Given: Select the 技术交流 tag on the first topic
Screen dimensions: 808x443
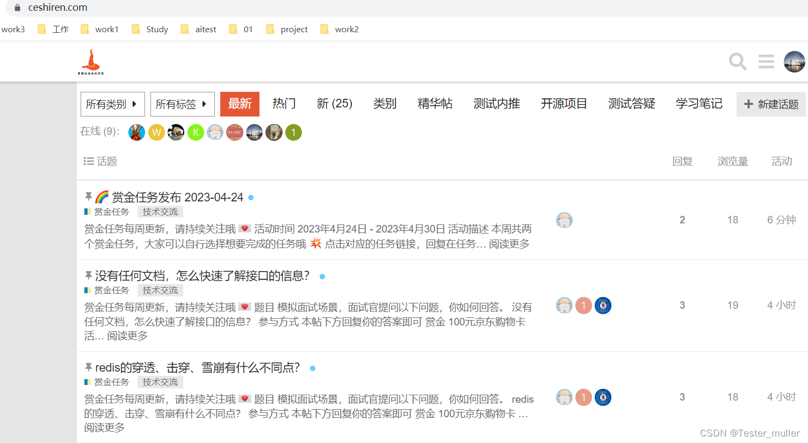Looking at the screenshot, I should (x=160, y=212).
